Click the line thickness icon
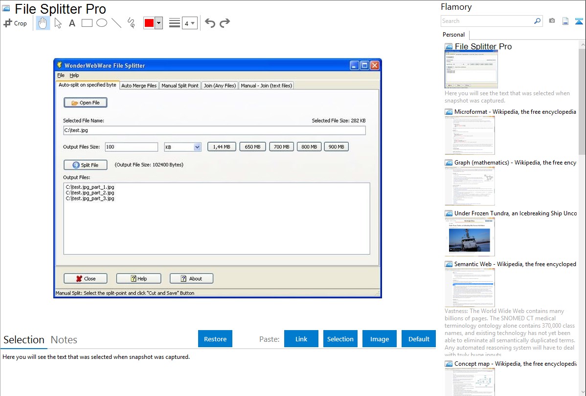The width and height of the screenshot is (586, 396). 175,23
